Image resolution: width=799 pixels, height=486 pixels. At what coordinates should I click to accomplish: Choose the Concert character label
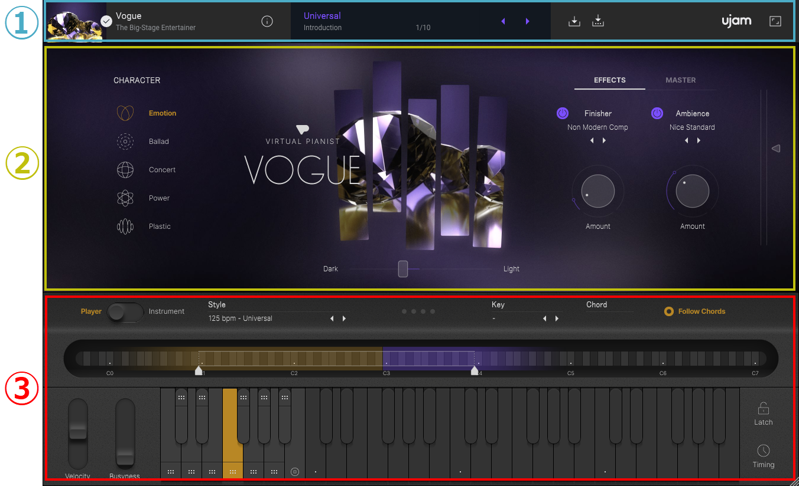click(x=163, y=170)
